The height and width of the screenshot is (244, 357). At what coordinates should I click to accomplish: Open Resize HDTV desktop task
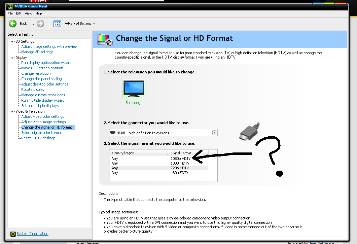38,138
